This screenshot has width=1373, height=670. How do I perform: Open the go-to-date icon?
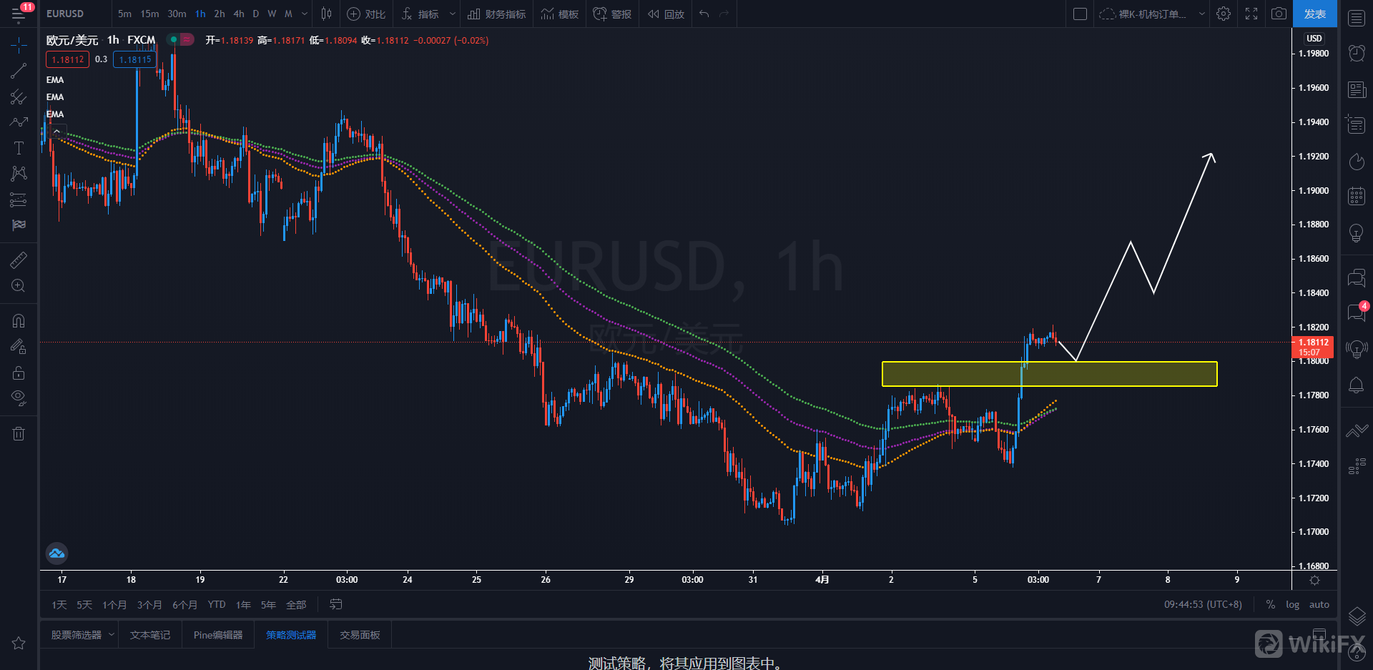click(335, 605)
